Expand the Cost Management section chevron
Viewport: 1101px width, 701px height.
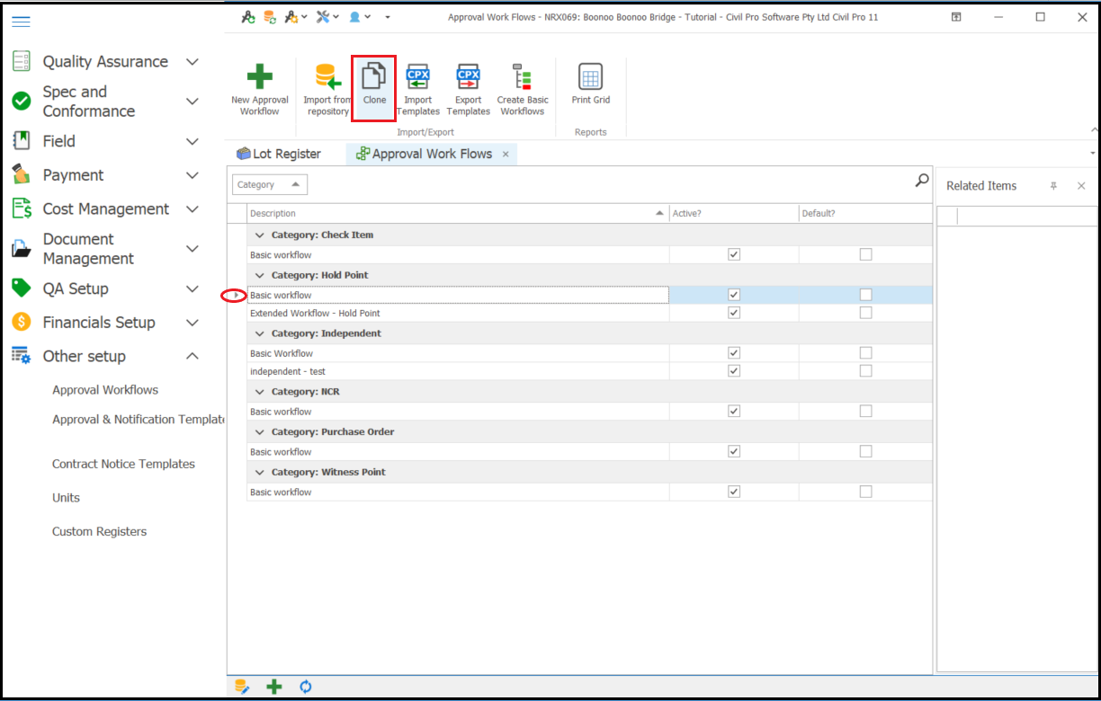192,209
